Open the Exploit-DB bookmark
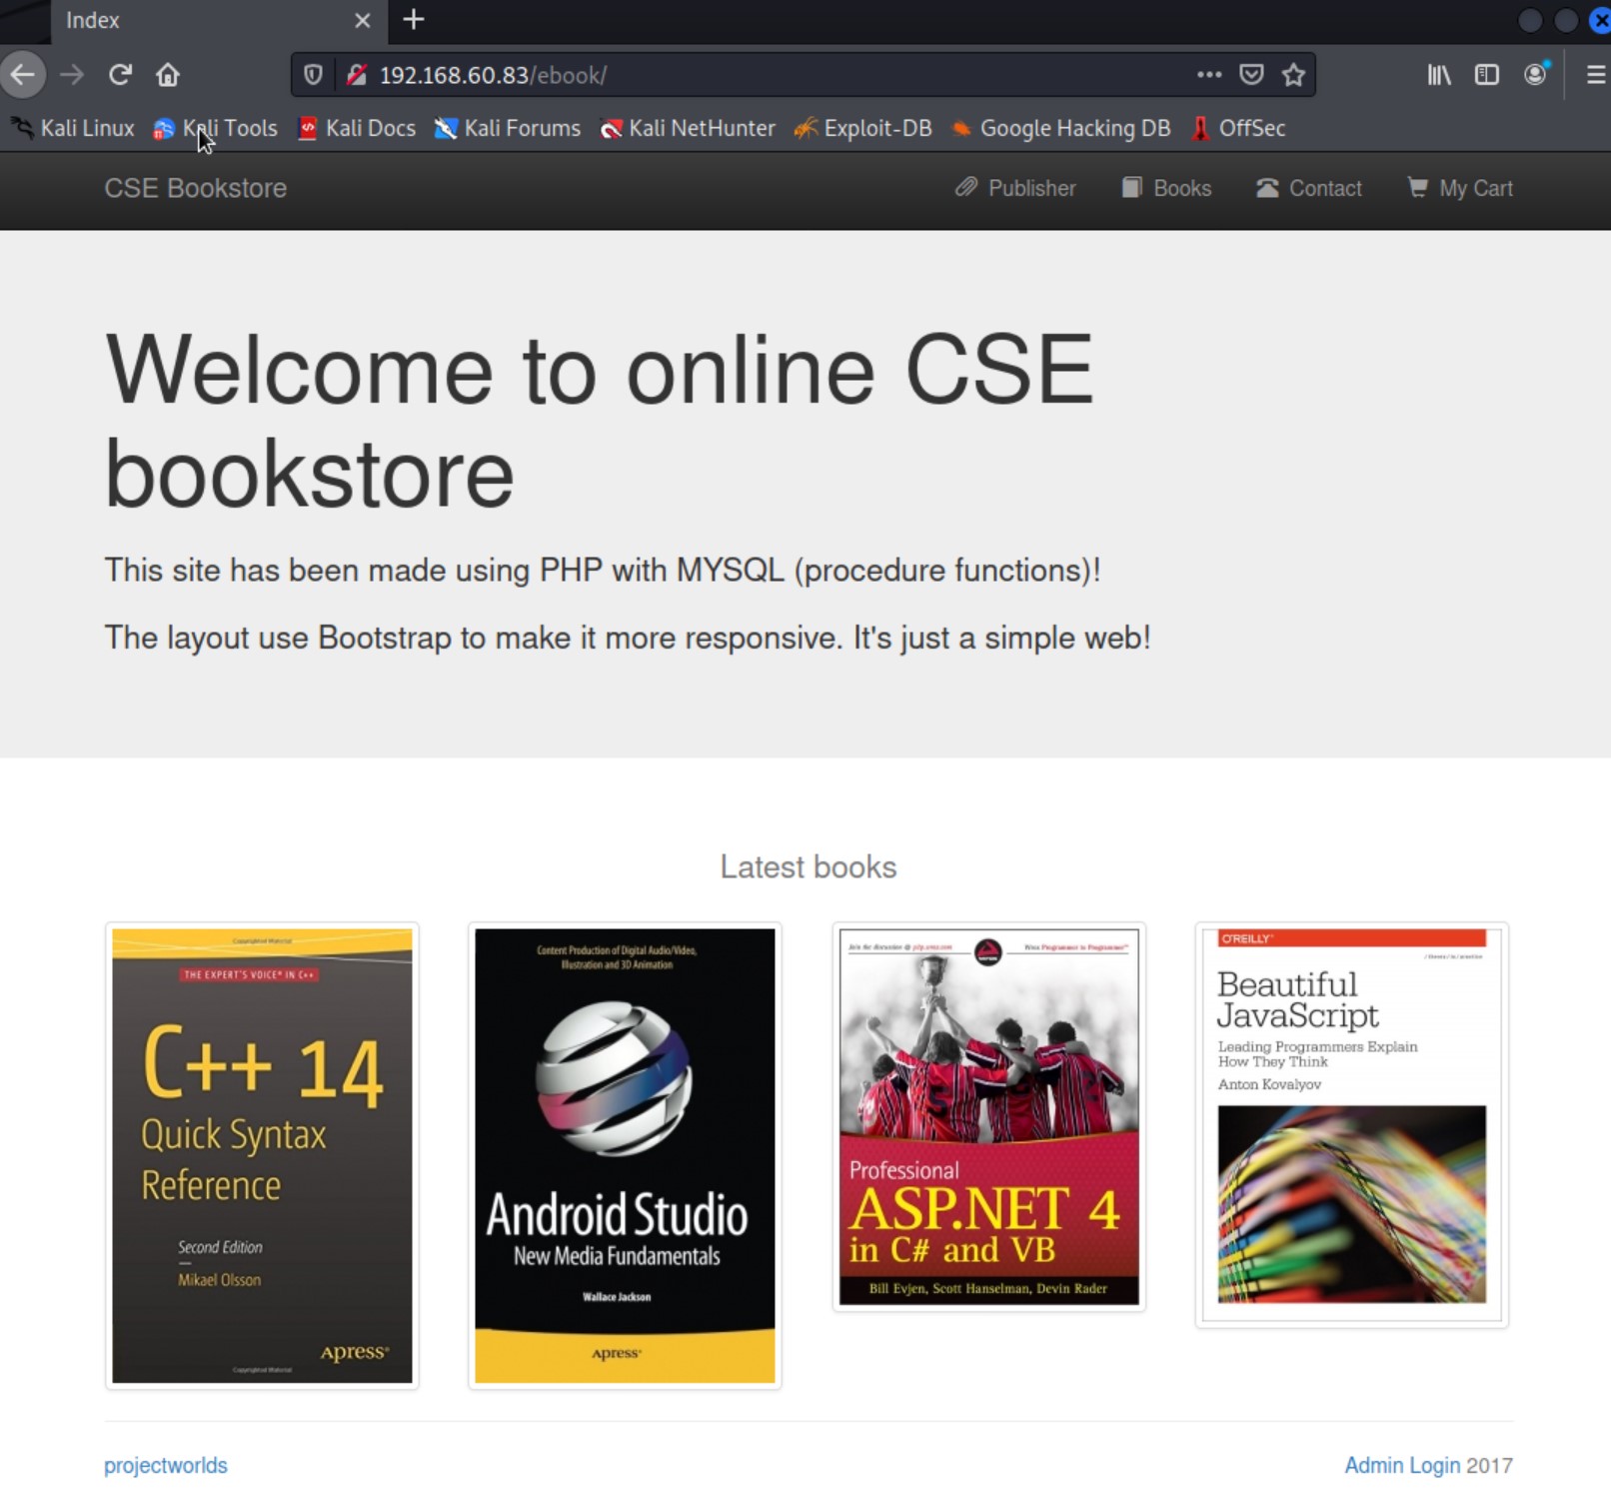The width and height of the screenshot is (1611, 1502). (862, 128)
